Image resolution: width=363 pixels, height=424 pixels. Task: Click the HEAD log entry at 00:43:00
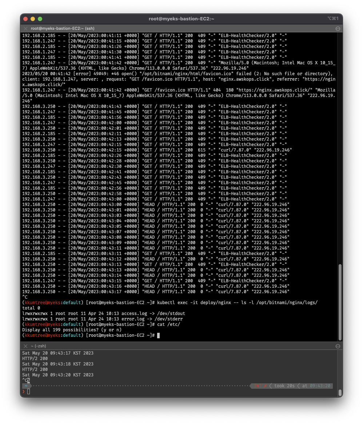pyautogui.click(x=156, y=205)
